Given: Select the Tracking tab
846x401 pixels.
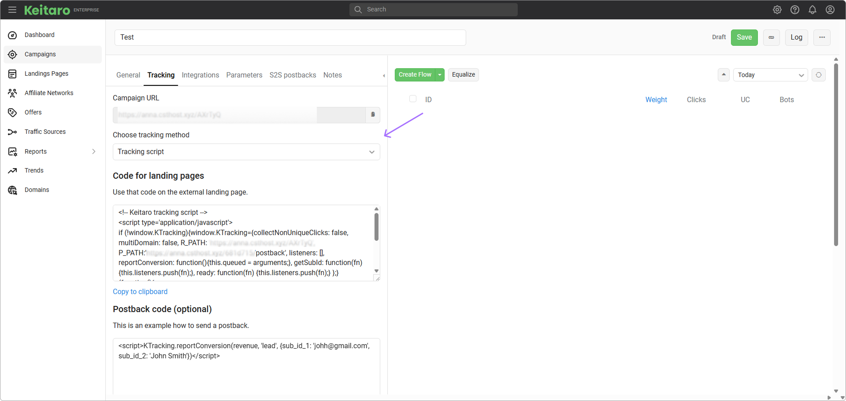Looking at the screenshot, I should pos(161,75).
